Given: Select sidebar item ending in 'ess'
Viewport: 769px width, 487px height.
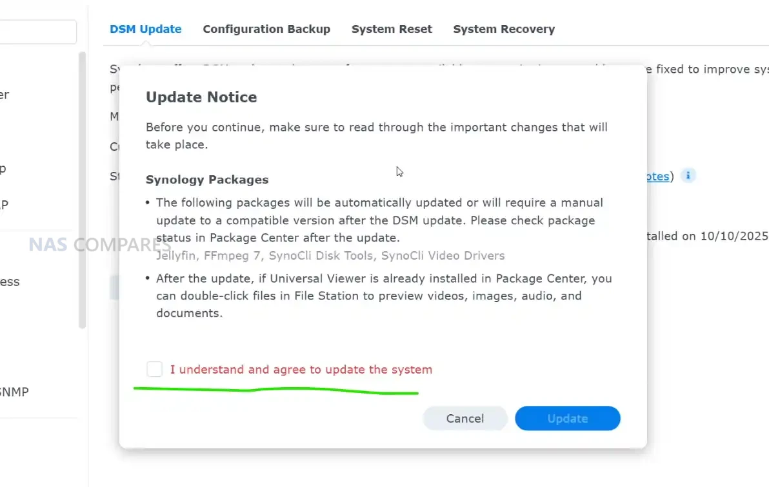Looking at the screenshot, I should [10, 282].
